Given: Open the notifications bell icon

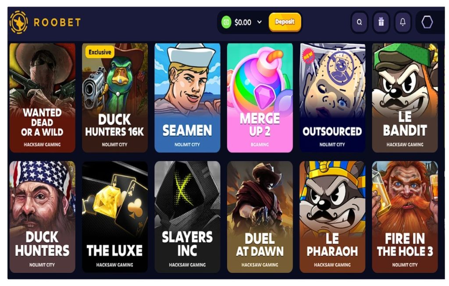Looking at the screenshot, I should [x=403, y=22].
